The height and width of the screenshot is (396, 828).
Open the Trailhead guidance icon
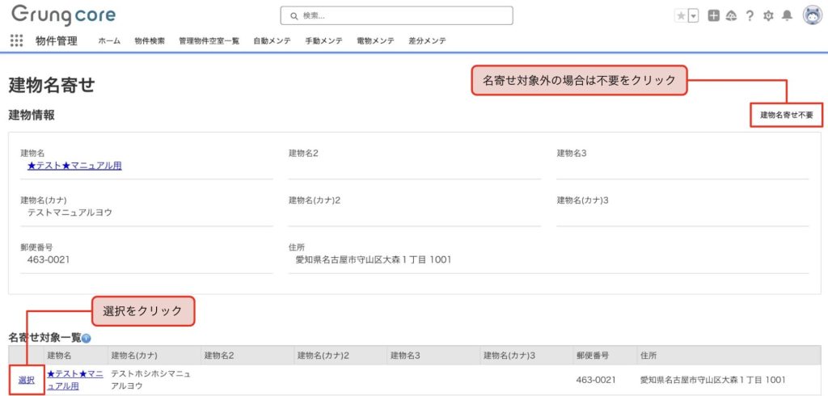pos(731,16)
